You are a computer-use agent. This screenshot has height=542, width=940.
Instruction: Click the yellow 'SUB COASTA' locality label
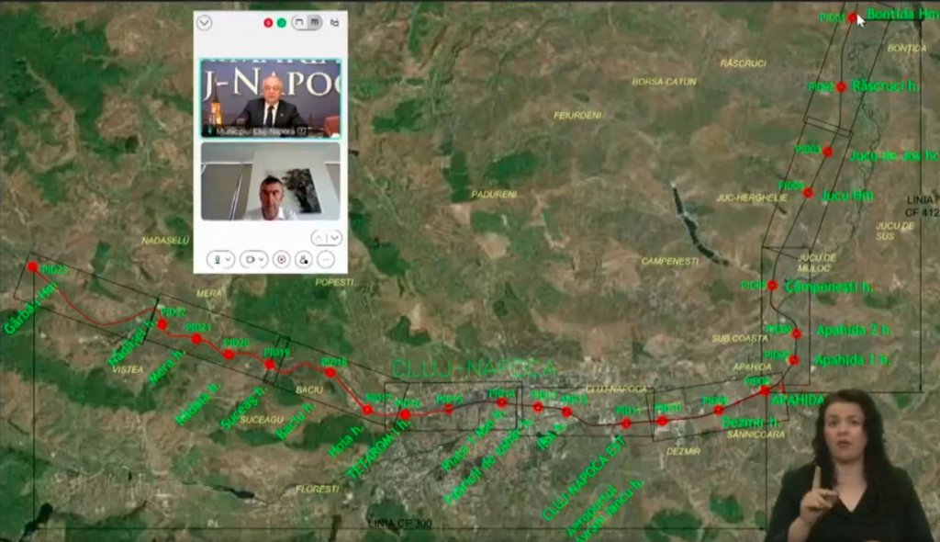coord(740,339)
